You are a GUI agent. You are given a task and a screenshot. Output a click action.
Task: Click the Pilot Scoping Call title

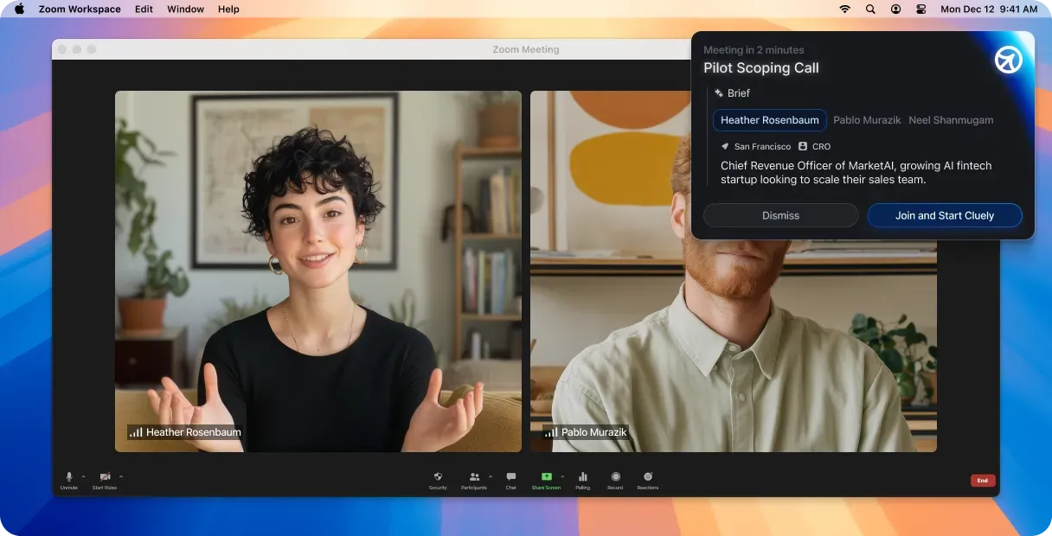tap(761, 68)
